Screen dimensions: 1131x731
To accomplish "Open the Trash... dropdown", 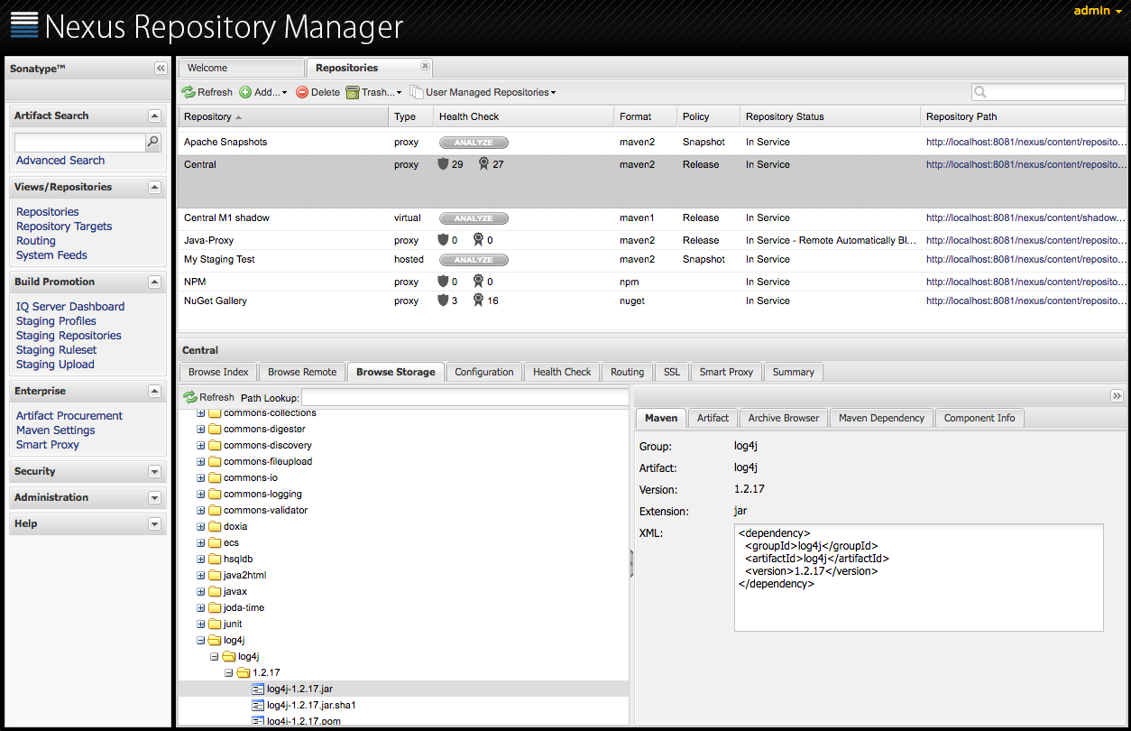I will coord(373,92).
